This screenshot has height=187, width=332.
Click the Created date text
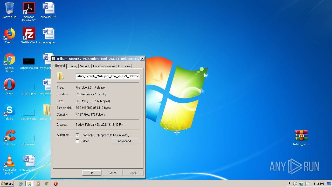[x=99, y=125]
